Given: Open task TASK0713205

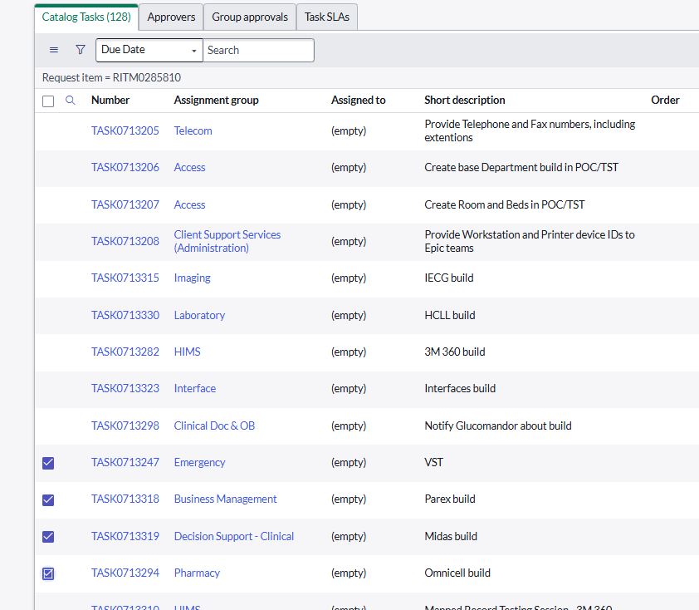Looking at the screenshot, I should (125, 130).
